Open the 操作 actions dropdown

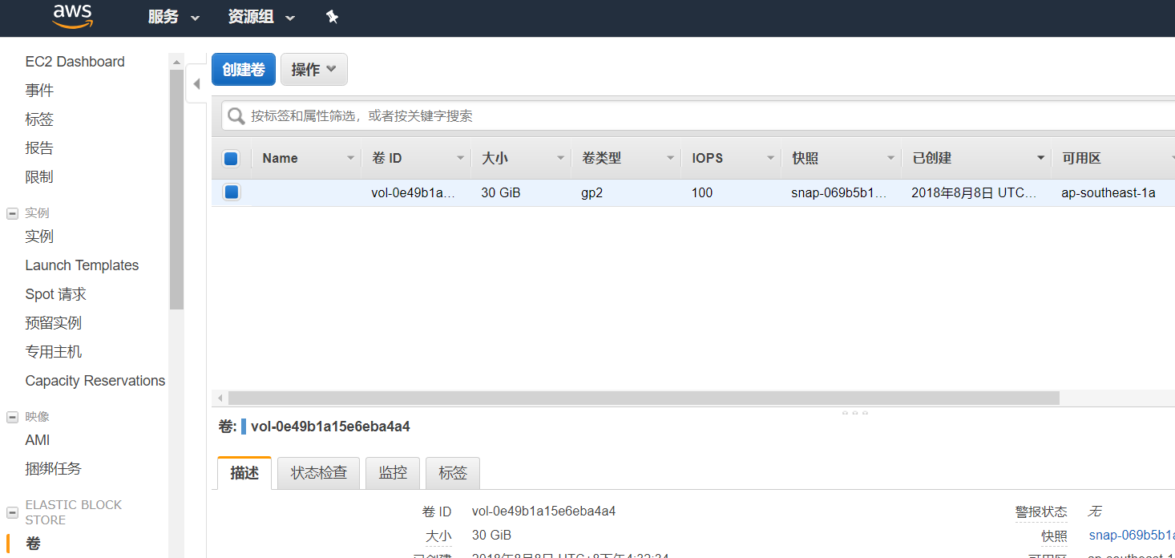pyautogui.click(x=313, y=70)
